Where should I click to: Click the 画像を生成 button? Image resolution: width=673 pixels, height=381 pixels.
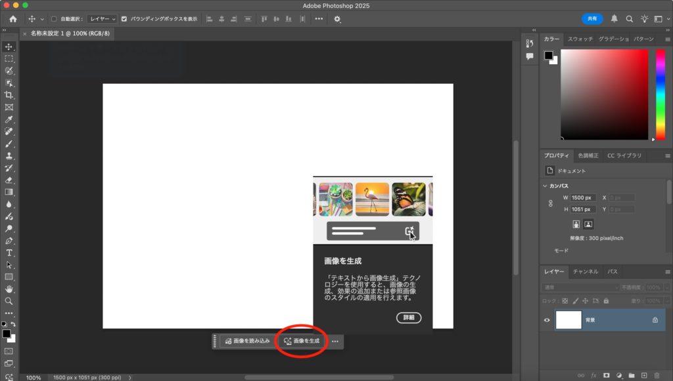click(x=302, y=341)
